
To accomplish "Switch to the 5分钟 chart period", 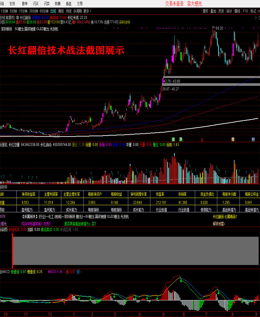I will click(13, 11).
